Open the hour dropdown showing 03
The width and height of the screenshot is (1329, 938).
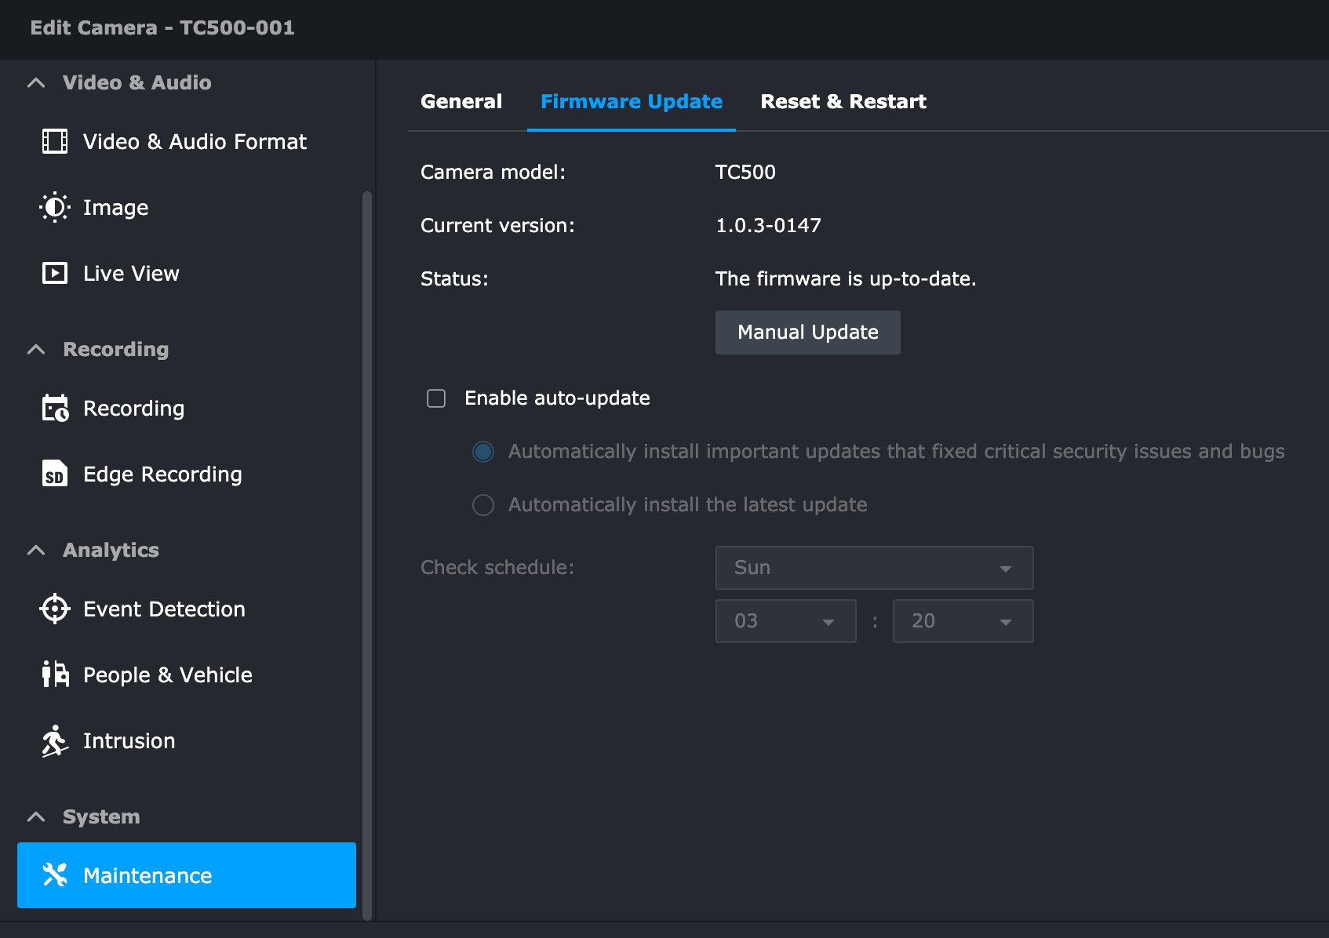click(785, 621)
